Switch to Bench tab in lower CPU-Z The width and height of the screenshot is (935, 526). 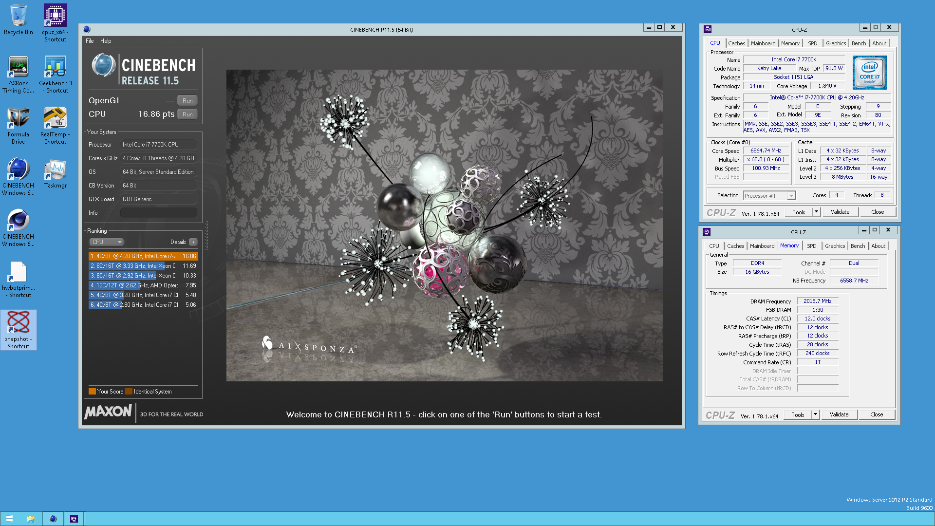tap(858, 246)
